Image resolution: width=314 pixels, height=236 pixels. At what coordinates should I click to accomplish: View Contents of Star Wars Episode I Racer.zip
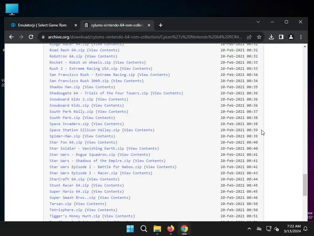point(136,173)
